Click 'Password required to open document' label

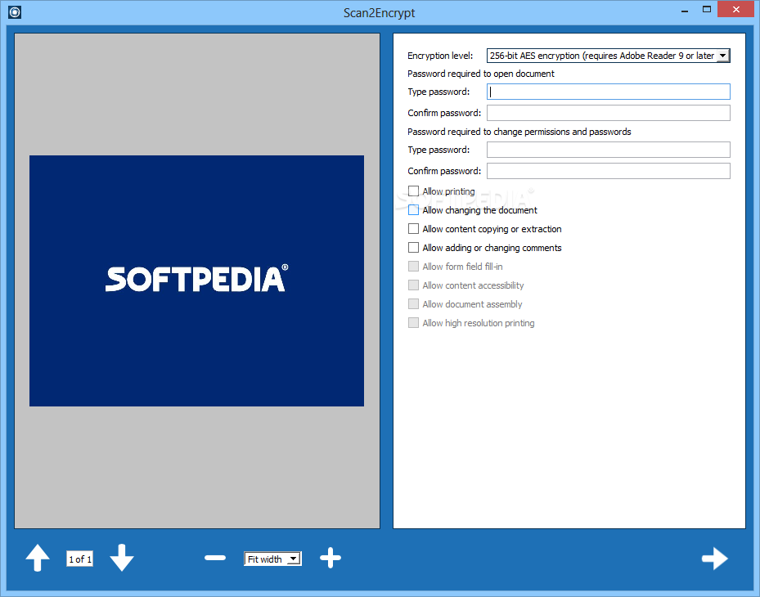pyautogui.click(x=481, y=74)
